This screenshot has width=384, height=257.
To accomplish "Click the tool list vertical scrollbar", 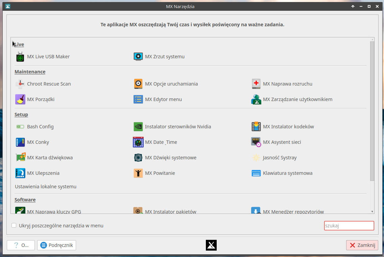I will [x=372, y=111].
